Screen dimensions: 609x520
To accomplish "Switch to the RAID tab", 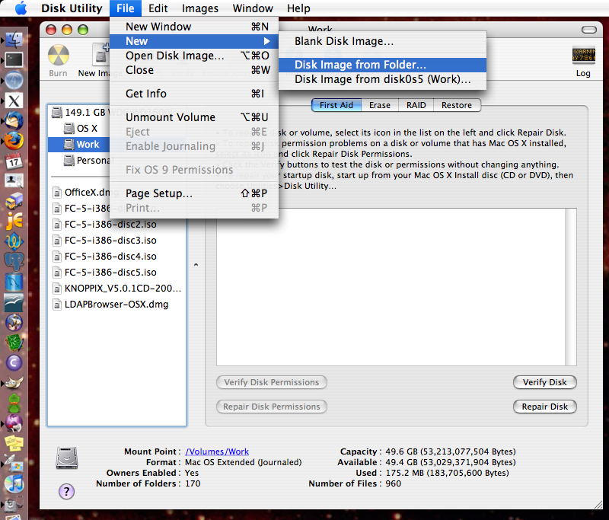I will pos(416,105).
